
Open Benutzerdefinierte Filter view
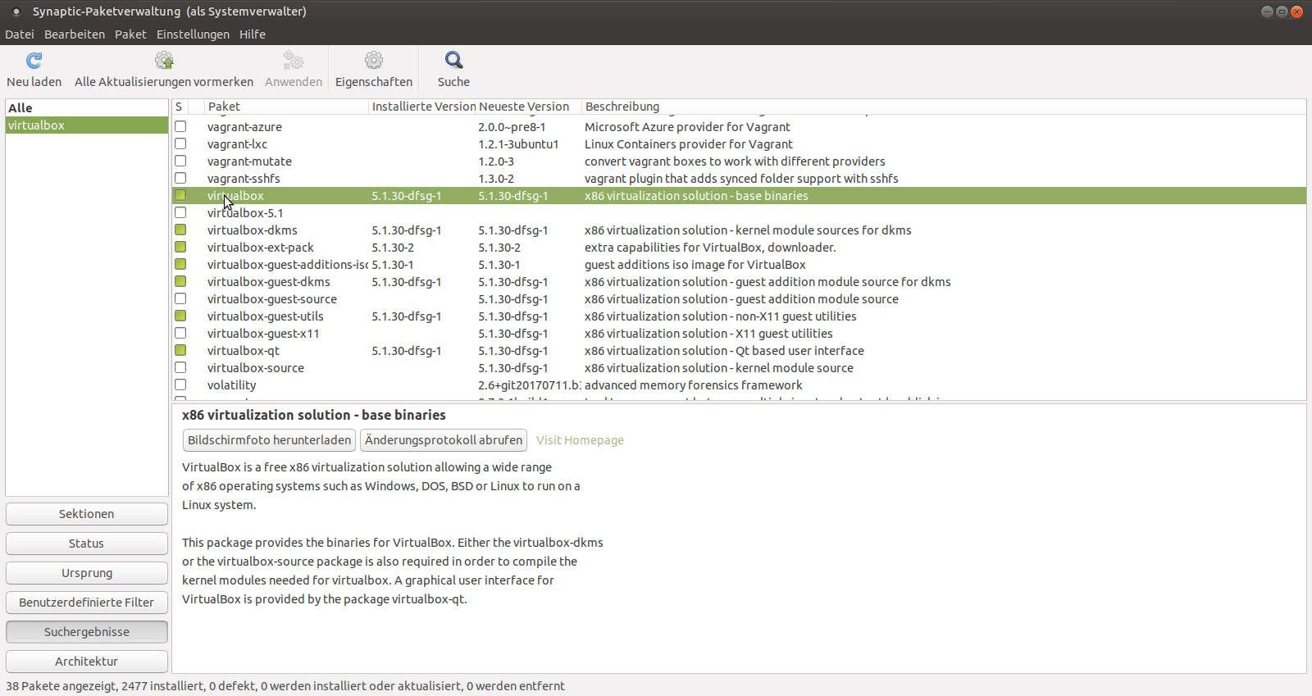(x=87, y=603)
